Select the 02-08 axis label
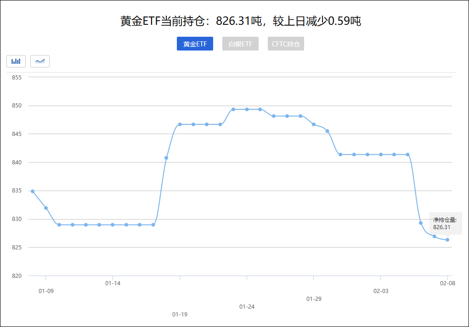Screen dimensions: 469x327 click(x=448, y=282)
